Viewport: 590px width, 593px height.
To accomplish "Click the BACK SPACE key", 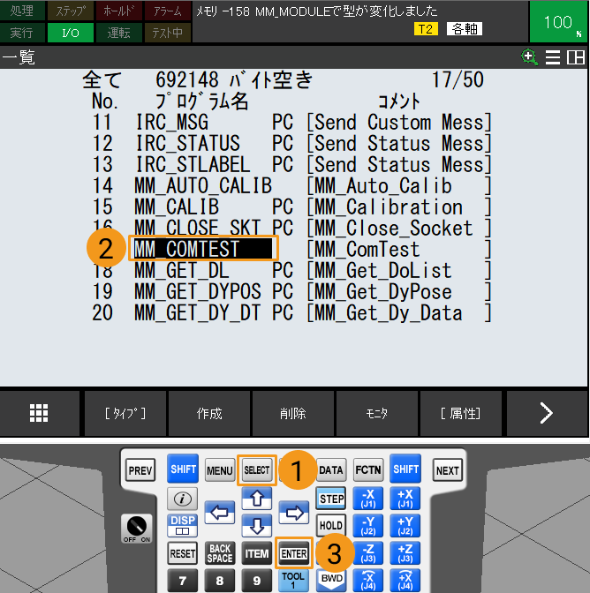I will 220,553.
